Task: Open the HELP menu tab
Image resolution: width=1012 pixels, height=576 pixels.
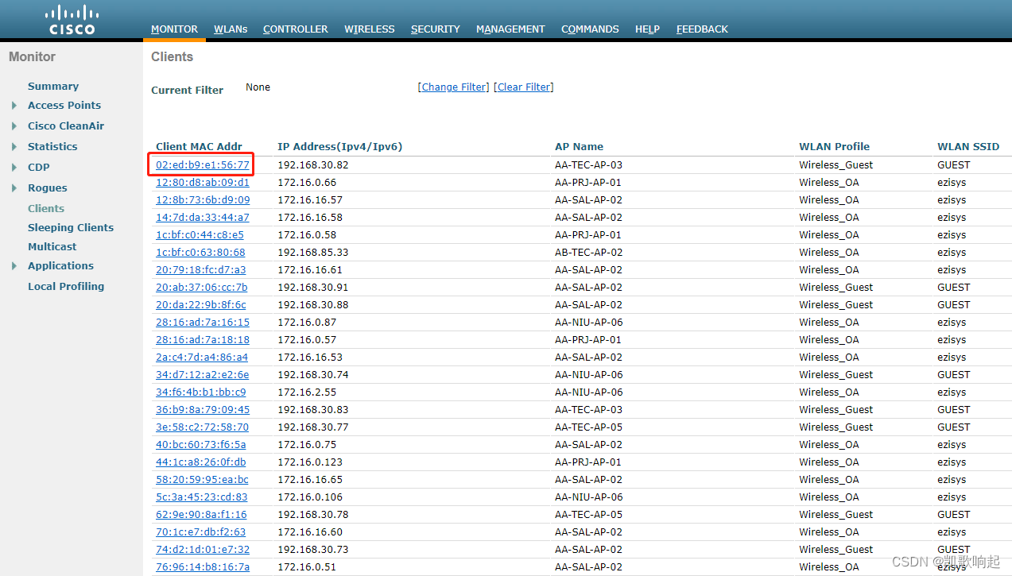Action: [648, 29]
